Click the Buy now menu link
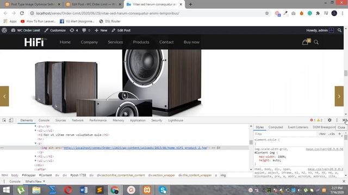 191,42
